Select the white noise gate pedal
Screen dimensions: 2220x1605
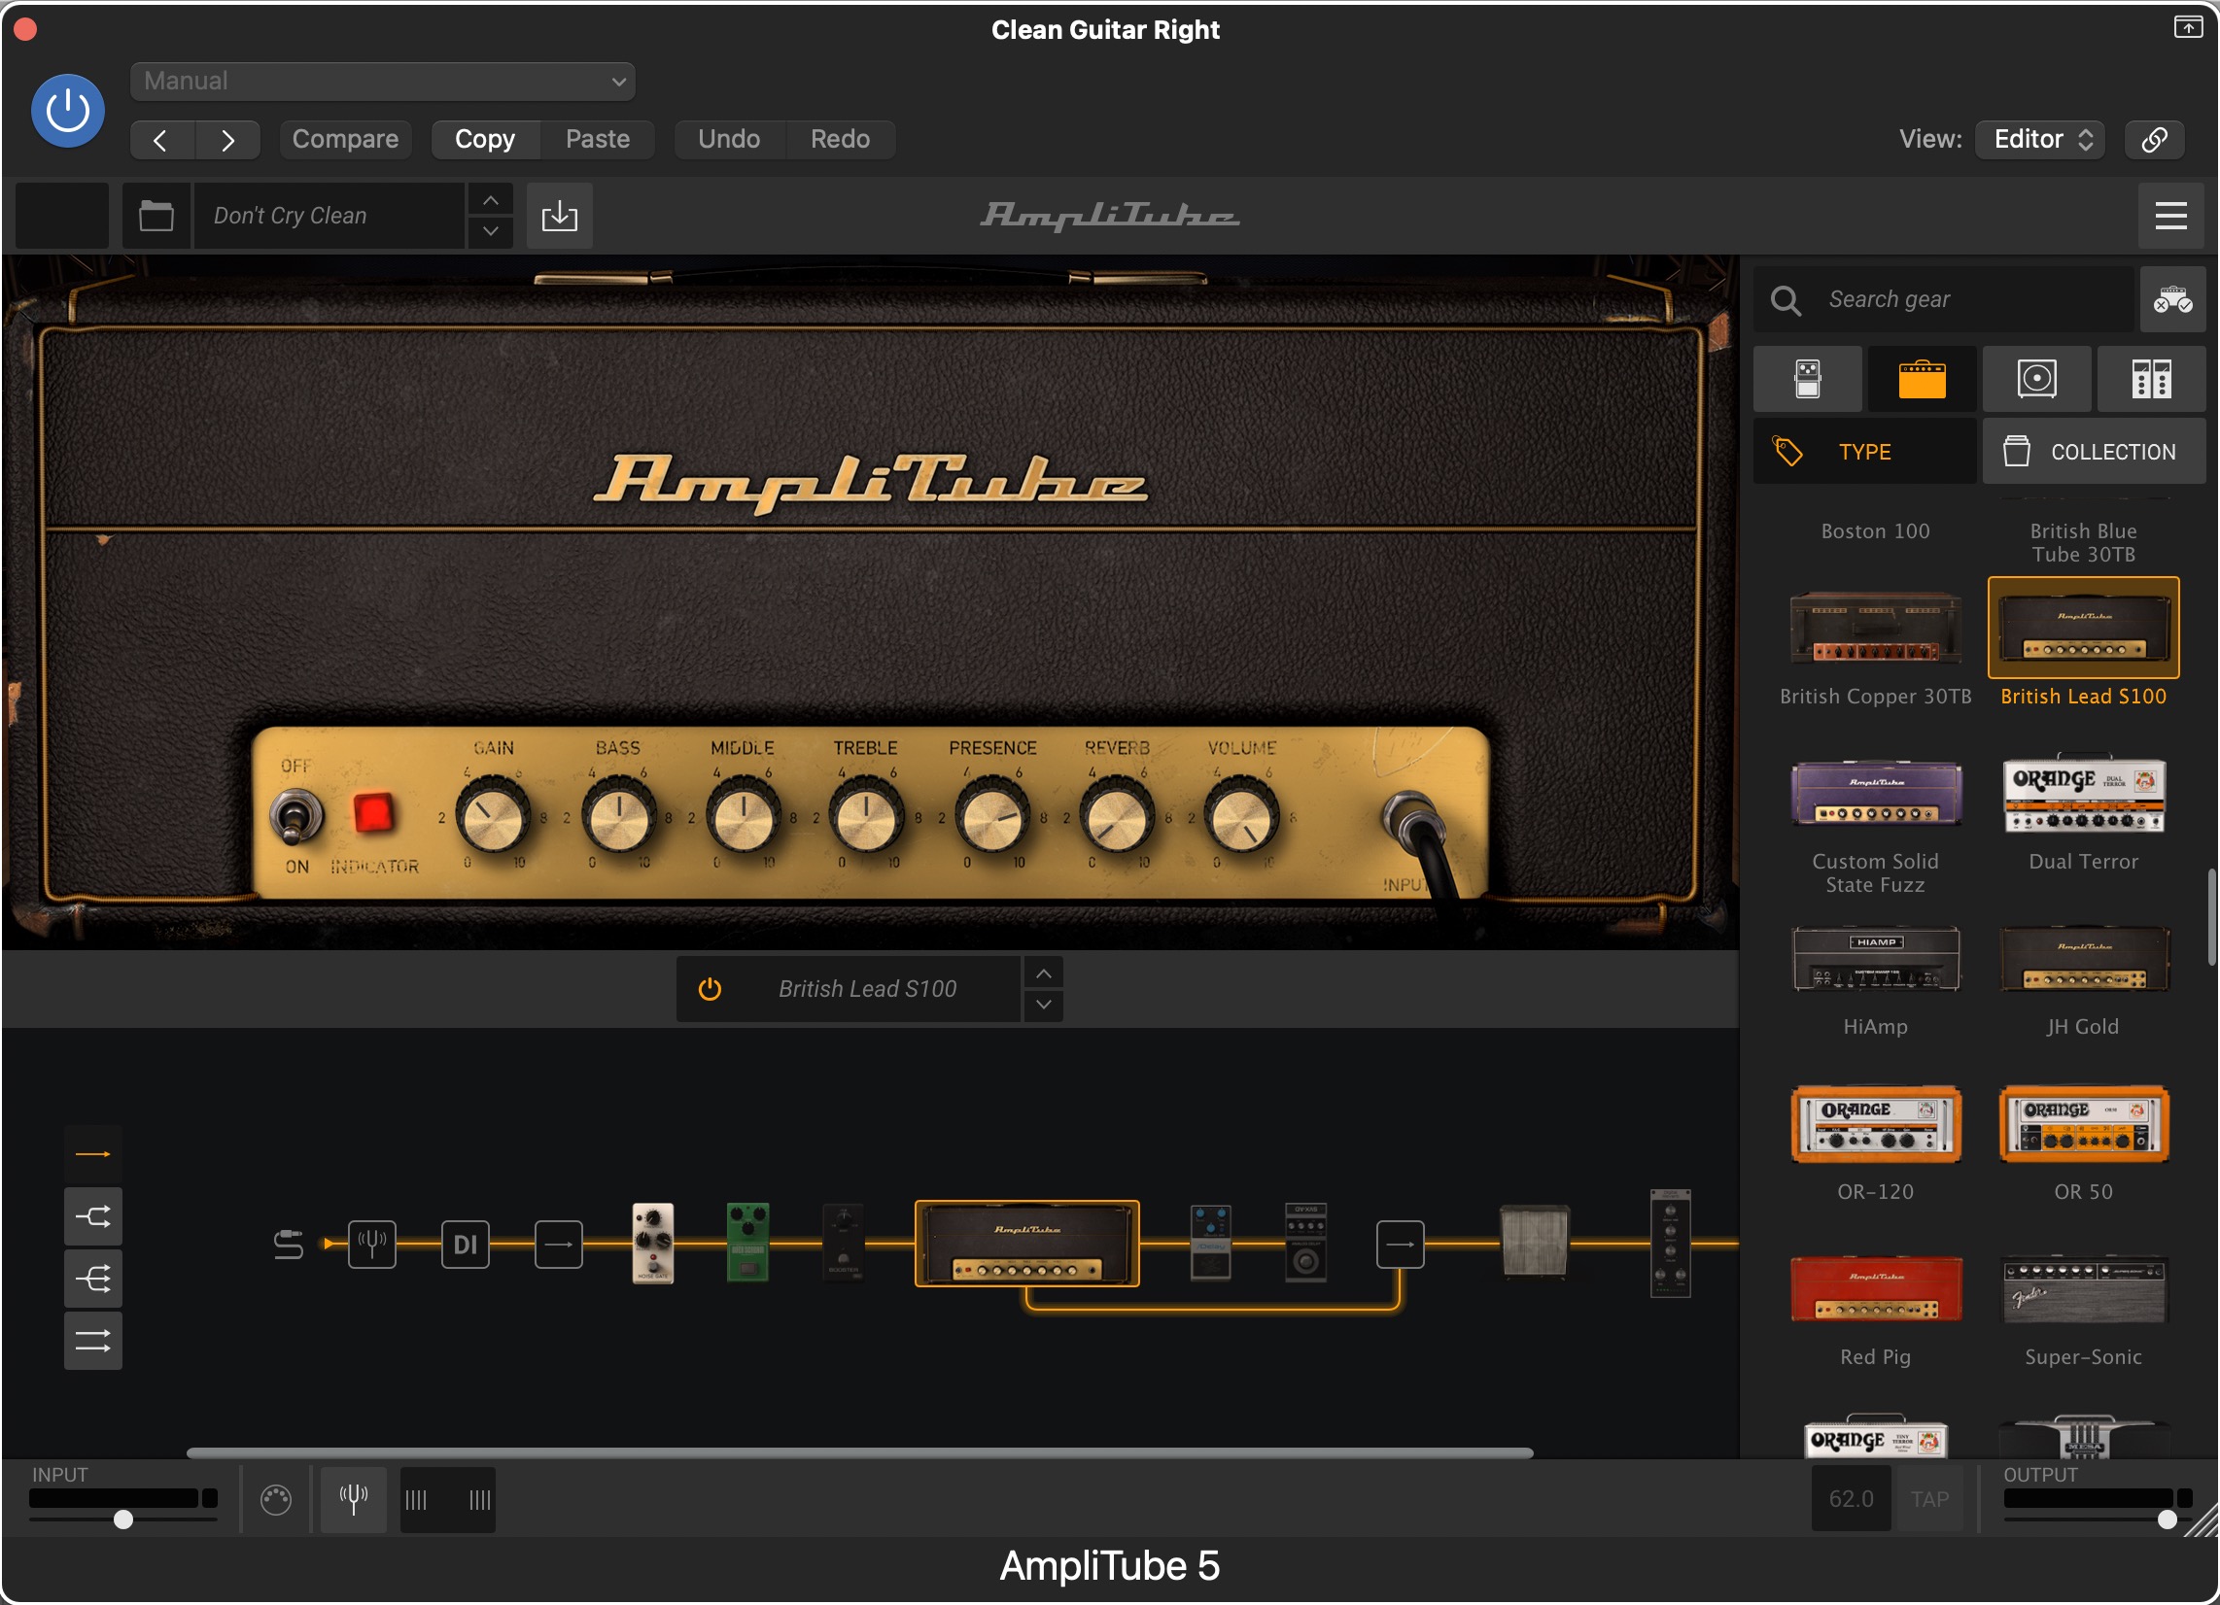click(653, 1243)
